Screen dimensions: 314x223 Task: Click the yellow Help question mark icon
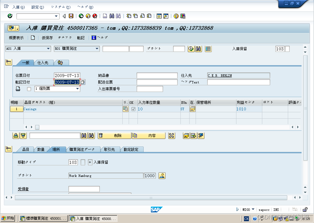pyautogui.click(x=176, y=16)
